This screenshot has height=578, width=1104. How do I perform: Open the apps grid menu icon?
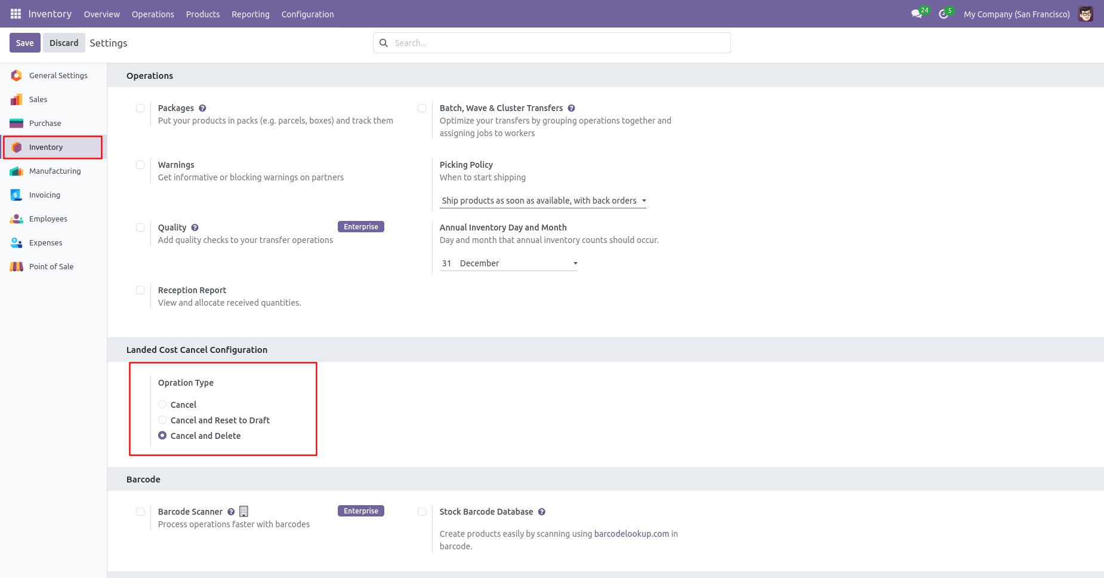point(16,14)
